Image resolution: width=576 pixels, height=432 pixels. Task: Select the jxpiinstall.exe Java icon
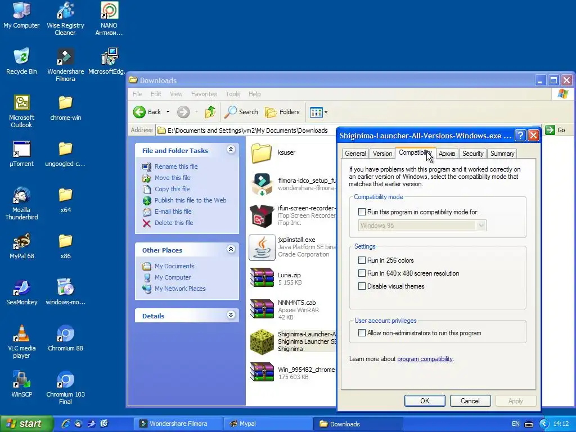[x=262, y=247]
